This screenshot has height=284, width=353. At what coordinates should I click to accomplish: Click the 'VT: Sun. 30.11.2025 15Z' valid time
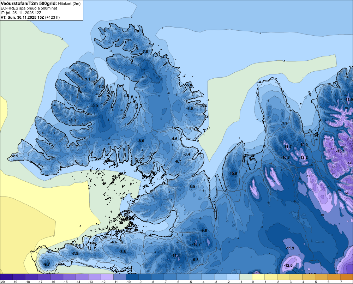coord(23,17)
